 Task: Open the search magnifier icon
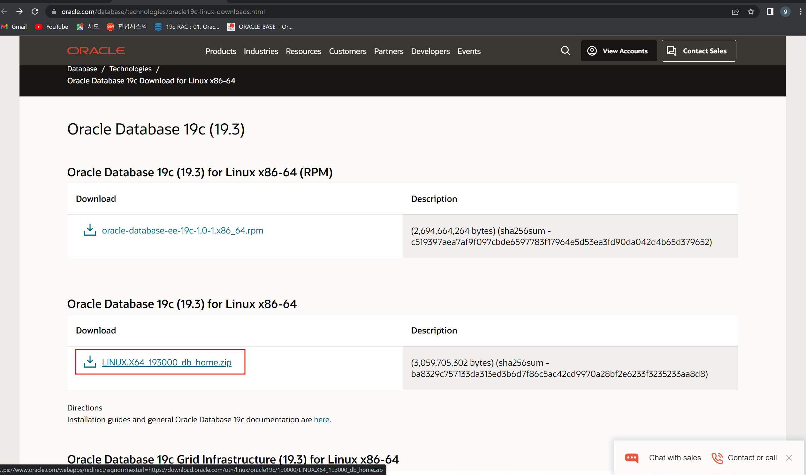tap(566, 51)
